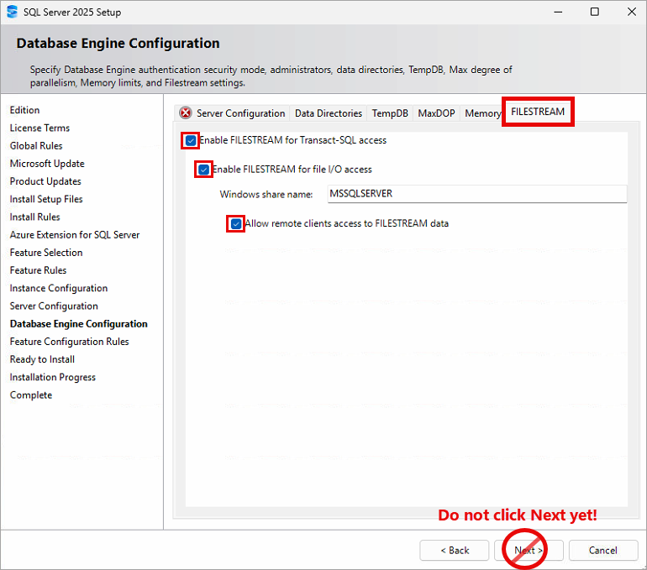Screen dimensions: 647x570
Task: Toggle Enable FILESTREAM for file I/O access
Action: click(x=204, y=170)
